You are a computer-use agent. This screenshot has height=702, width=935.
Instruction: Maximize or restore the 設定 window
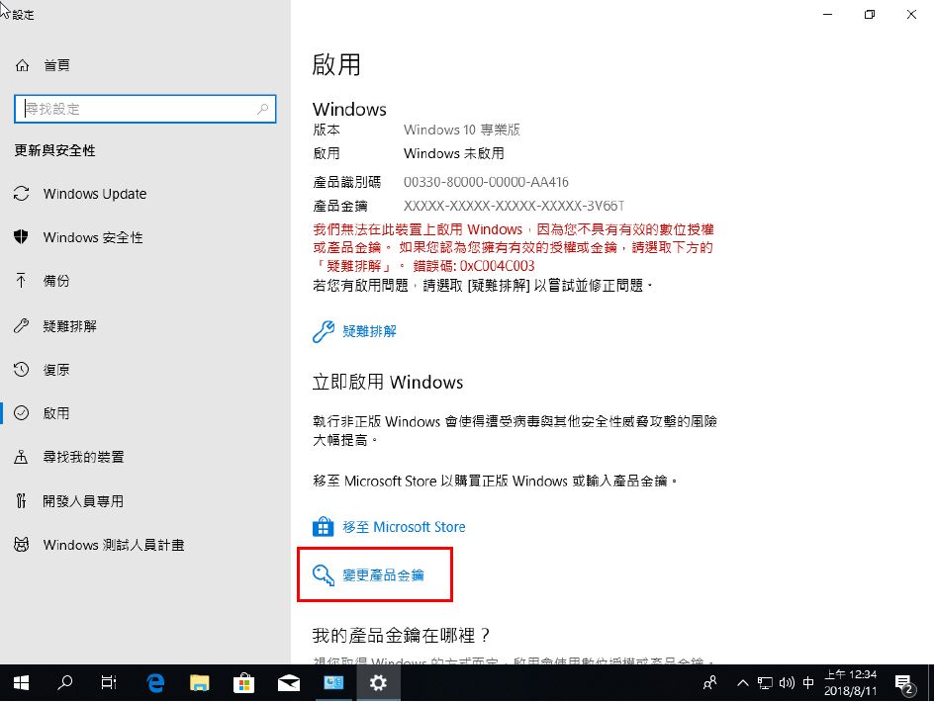[x=870, y=14]
